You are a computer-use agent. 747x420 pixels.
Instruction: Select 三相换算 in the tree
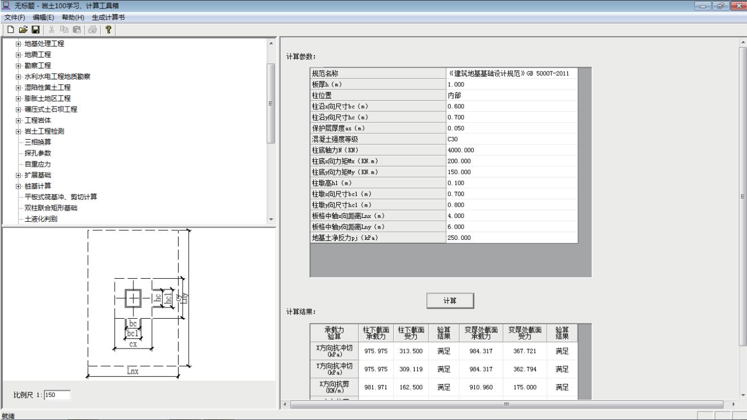tap(38, 142)
